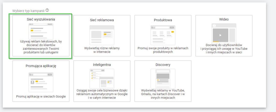
Task: Click text 'Promuj aplikację w sieciach Google'
Action: pos(41,96)
